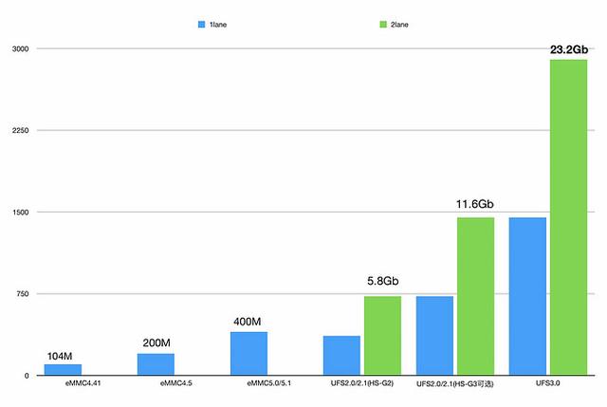Select the eMMC4.5 x-axis label

coord(176,383)
